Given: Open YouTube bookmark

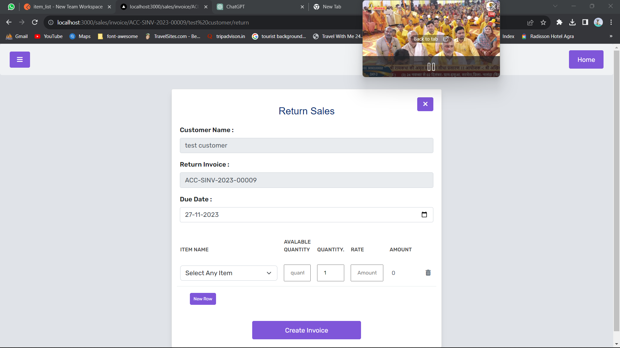Looking at the screenshot, I should pos(49,36).
